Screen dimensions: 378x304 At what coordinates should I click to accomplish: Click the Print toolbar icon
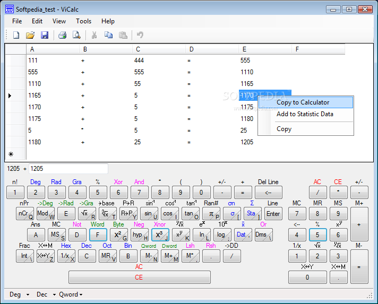62,35
